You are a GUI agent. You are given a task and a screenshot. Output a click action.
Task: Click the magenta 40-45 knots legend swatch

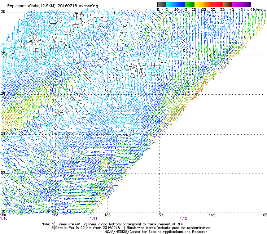pos(237,4)
